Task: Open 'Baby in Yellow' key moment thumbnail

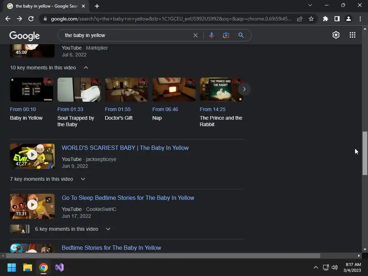Action: coord(32,89)
